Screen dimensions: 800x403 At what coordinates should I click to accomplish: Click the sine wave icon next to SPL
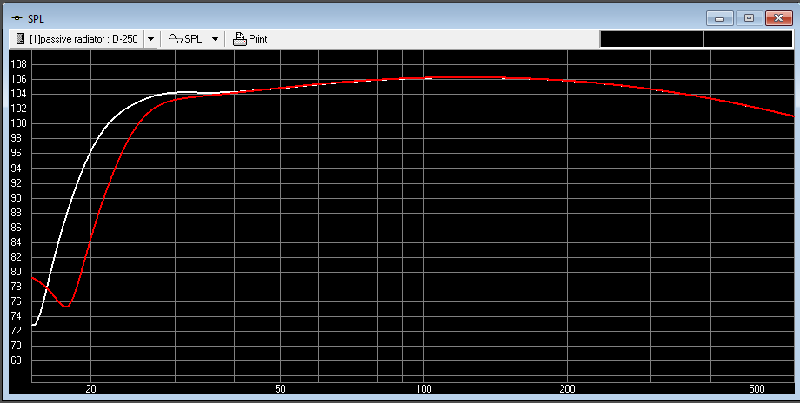175,39
